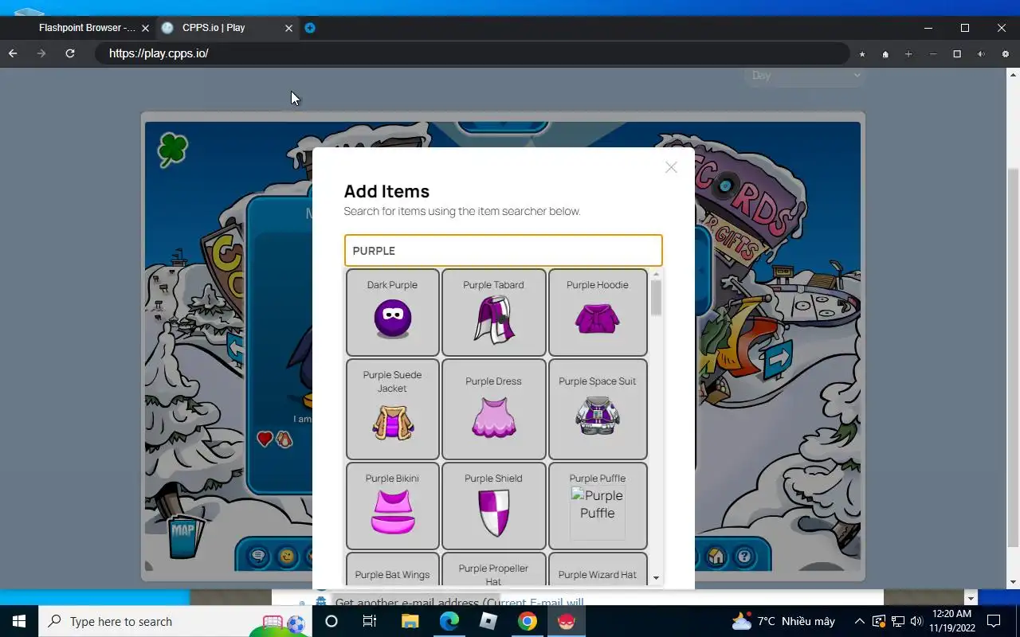Image resolution: width=1020 pixels, height=637 pixels.
Task: Open a new browser tab
Action: (x=310, y=28)
